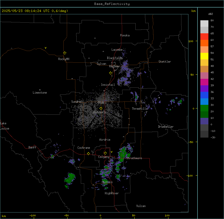Screen dimensions: 224x219
Task: Click the green 30 dBZ legend swatch
Action: pos(204,108)
